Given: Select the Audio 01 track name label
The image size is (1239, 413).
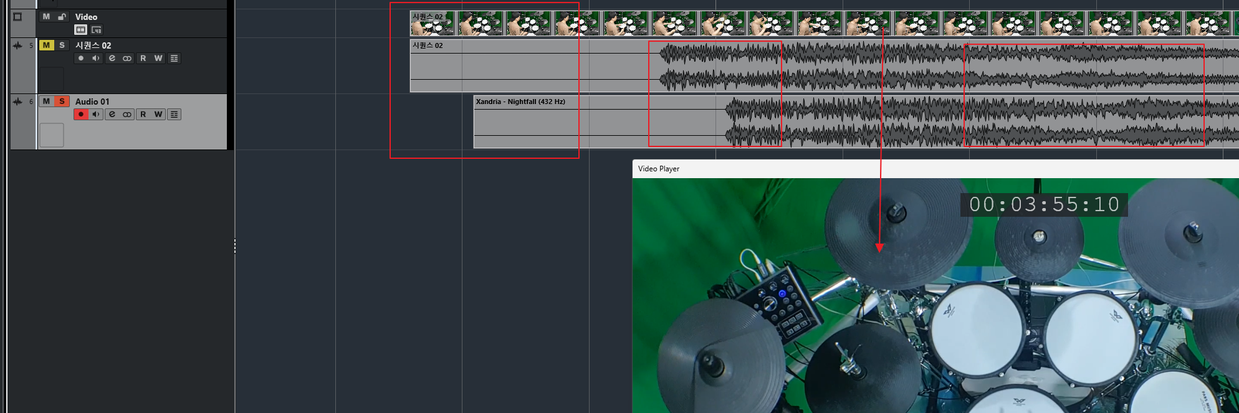Looking at the screenshot, I should tap(92, 102).
